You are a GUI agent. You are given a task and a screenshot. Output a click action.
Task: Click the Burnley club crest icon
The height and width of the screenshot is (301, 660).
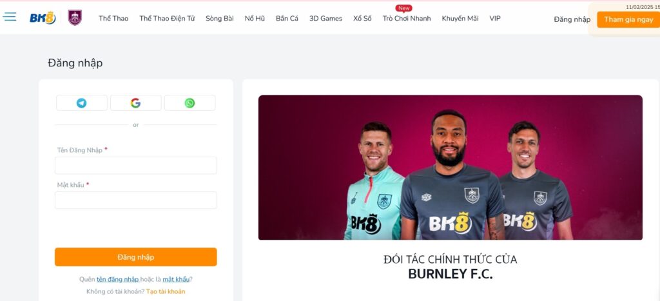point(75,17)
